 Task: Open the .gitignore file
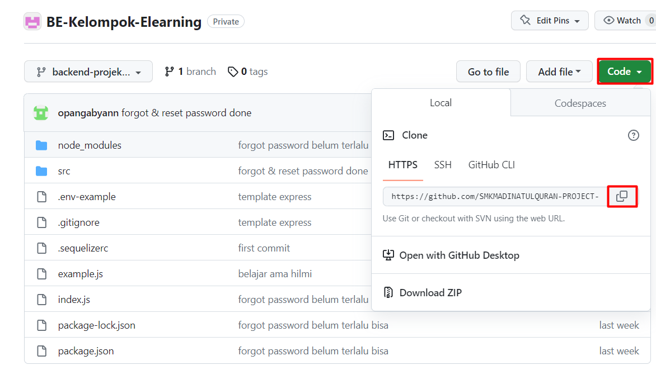(x=79, y=222)
